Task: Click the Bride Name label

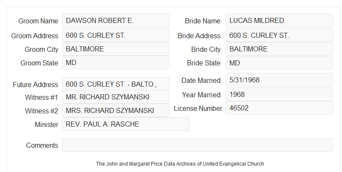Action: [203, 21]
